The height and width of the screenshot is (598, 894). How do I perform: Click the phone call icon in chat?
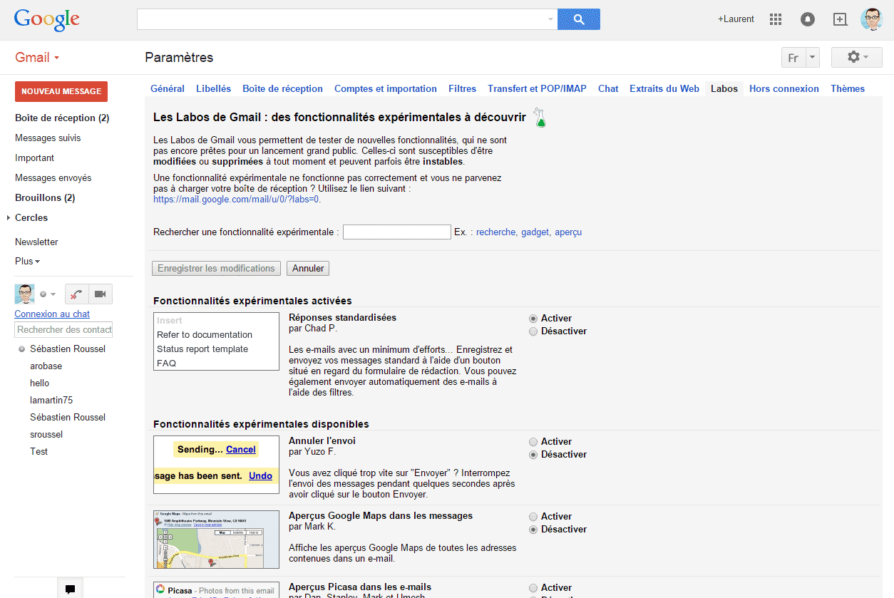(x=76, y=294)
